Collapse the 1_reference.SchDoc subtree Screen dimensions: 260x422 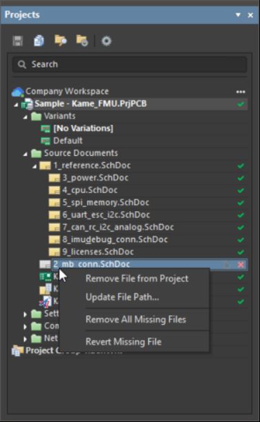(34, 166)
